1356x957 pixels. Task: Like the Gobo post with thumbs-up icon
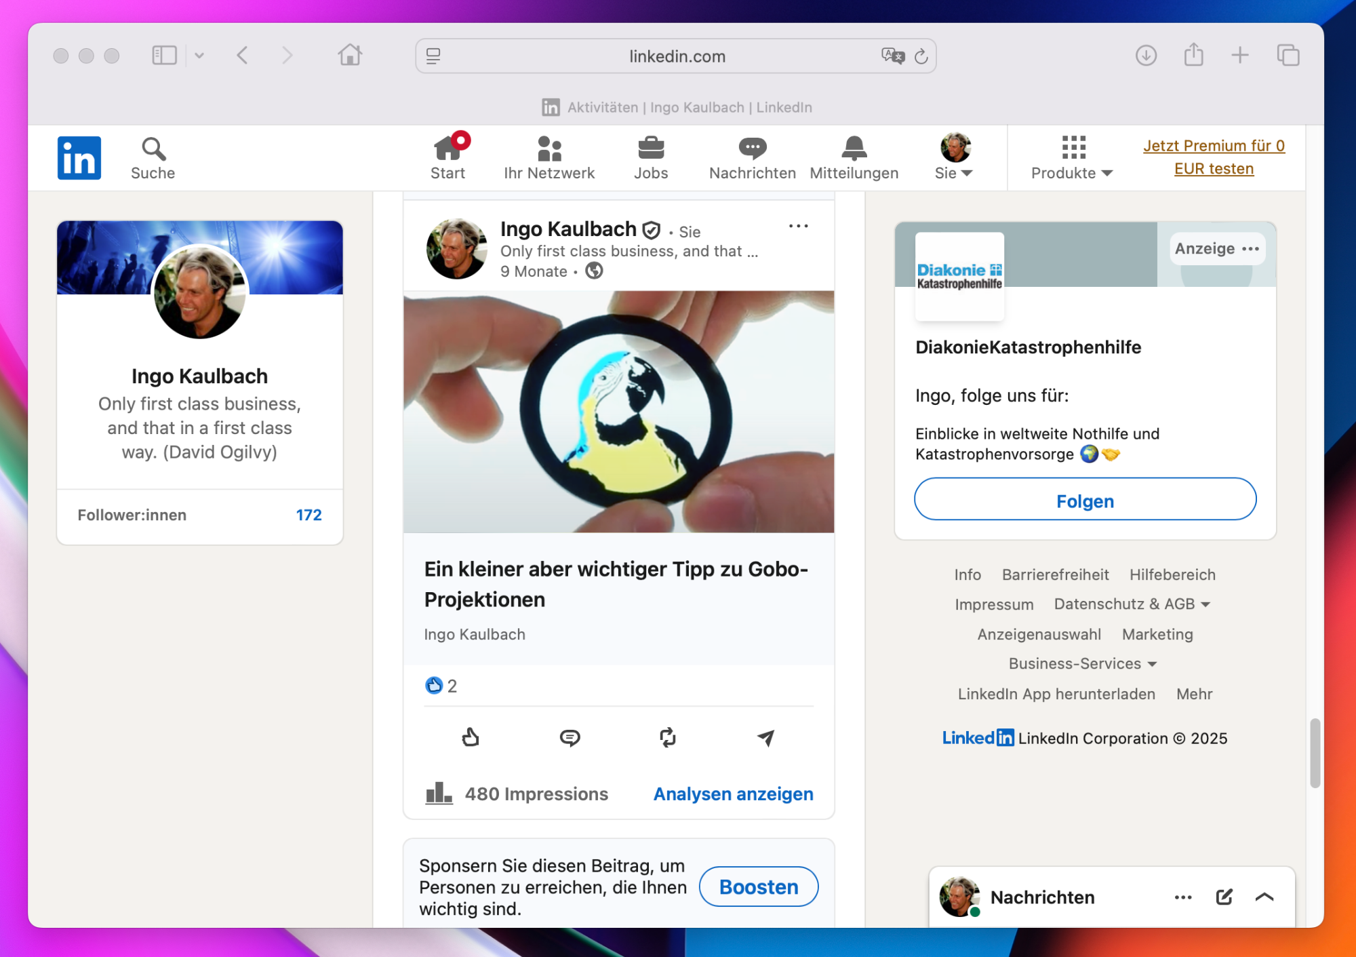(x=471, y=737)
